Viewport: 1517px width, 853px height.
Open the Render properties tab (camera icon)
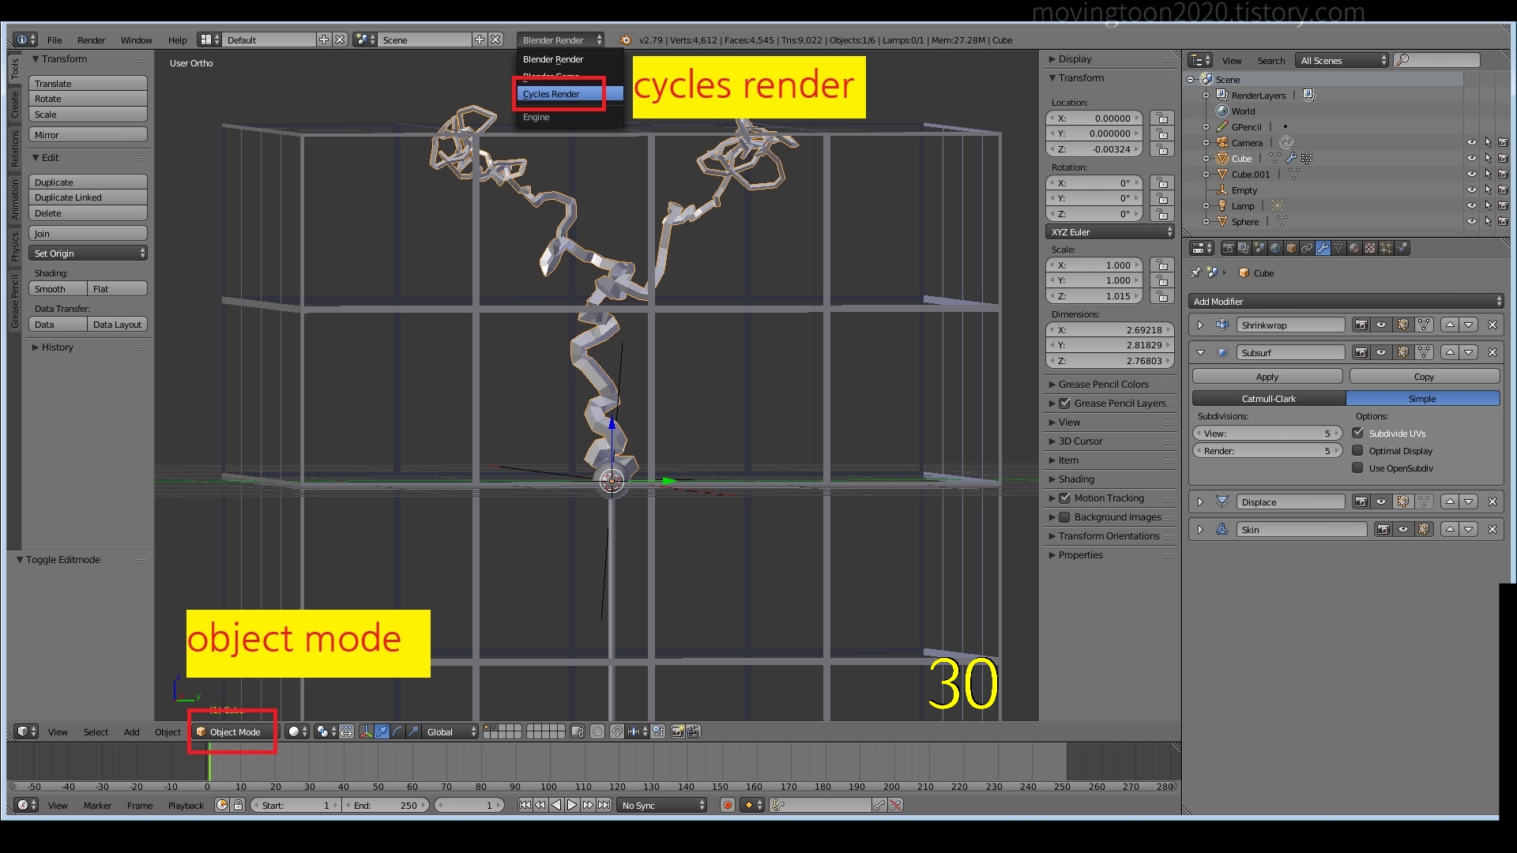point(1229,248)
